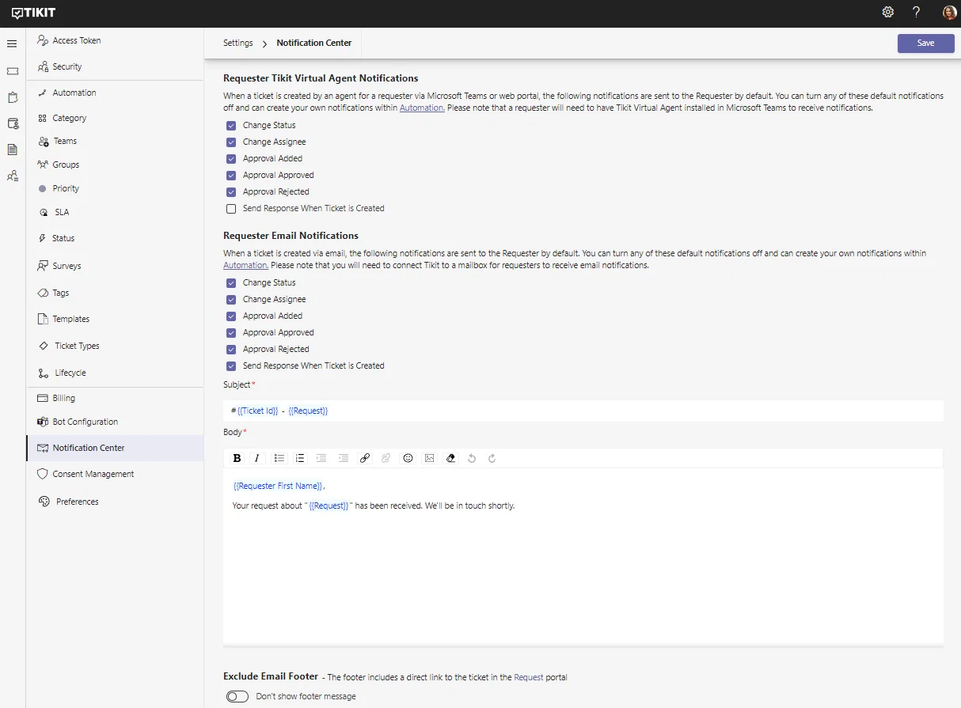Screen dimensions: 961x708
Task: Open the emoji picker in the editor toolbar
Action: 408,458
